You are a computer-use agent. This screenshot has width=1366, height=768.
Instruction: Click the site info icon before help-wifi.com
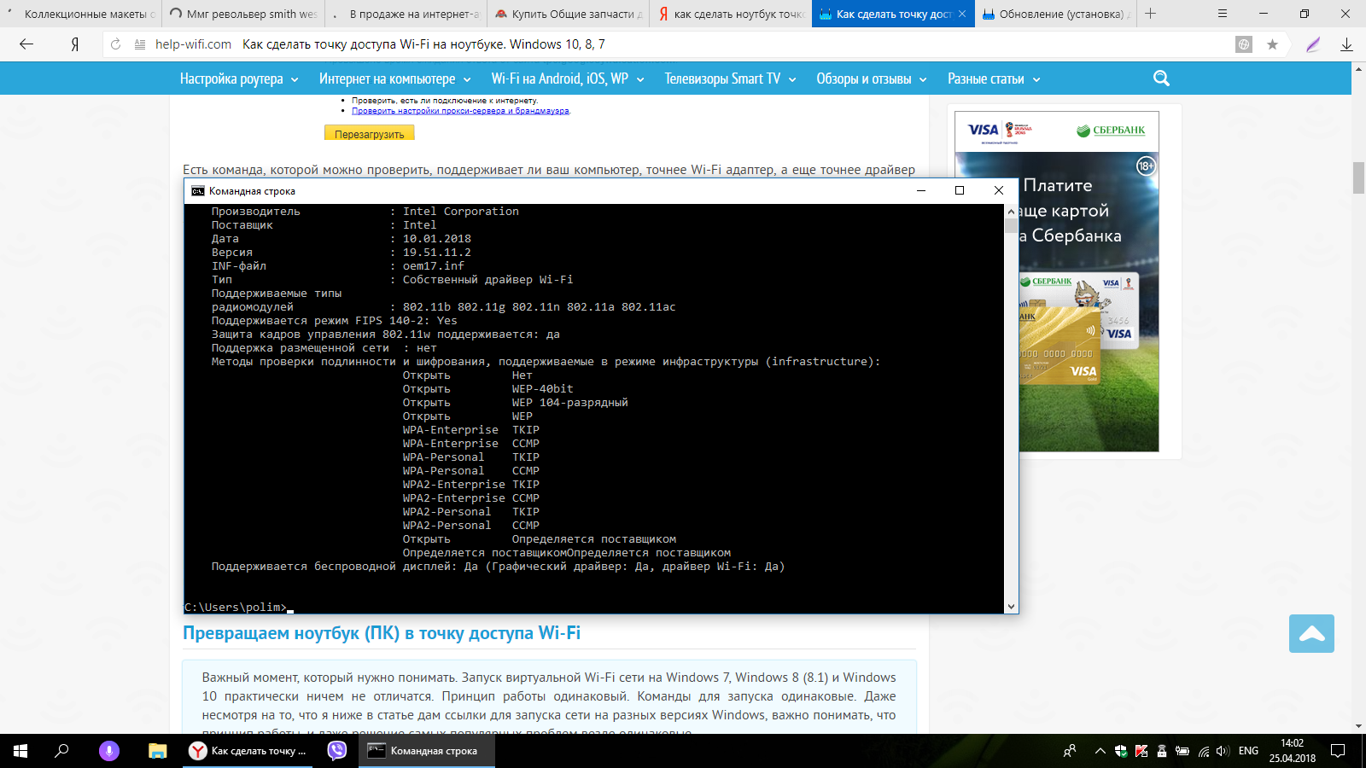coord(140,44)
